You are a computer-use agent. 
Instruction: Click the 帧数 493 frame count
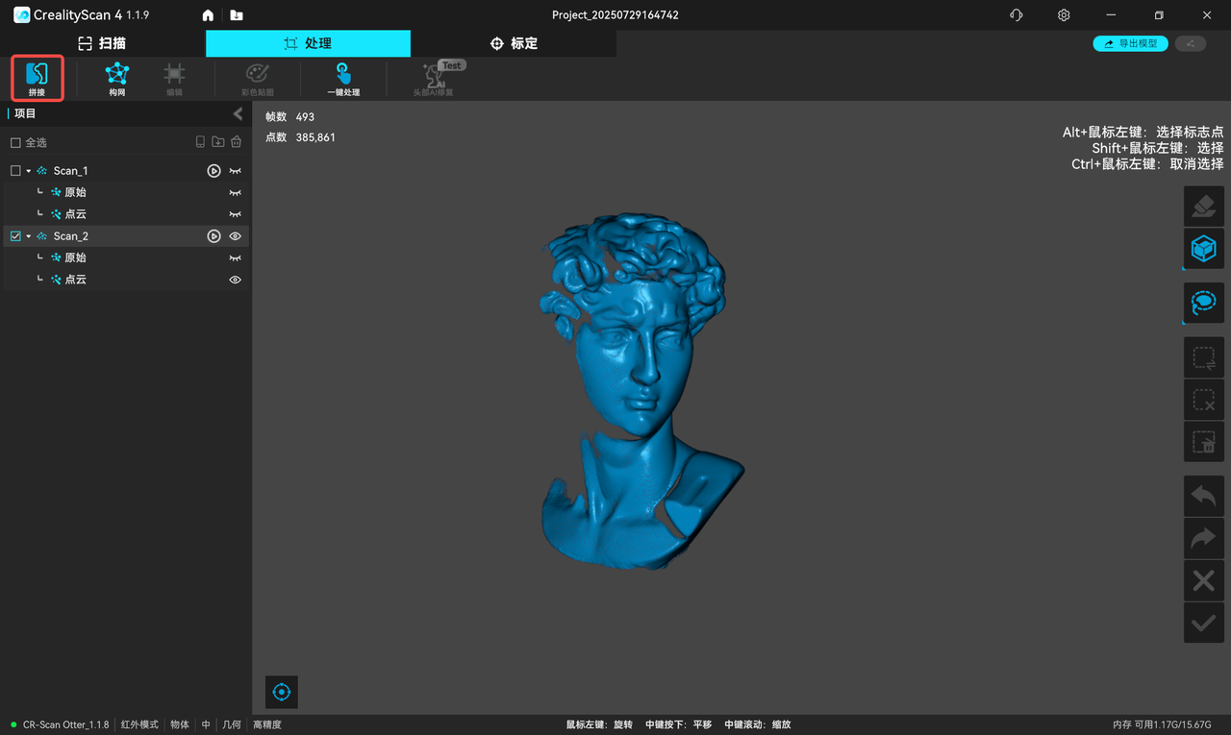pyautogui.click(x=289, y=116)
